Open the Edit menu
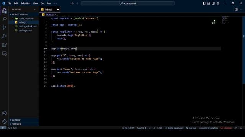Screen dimensions: 245x137 [x=16, y=3]
